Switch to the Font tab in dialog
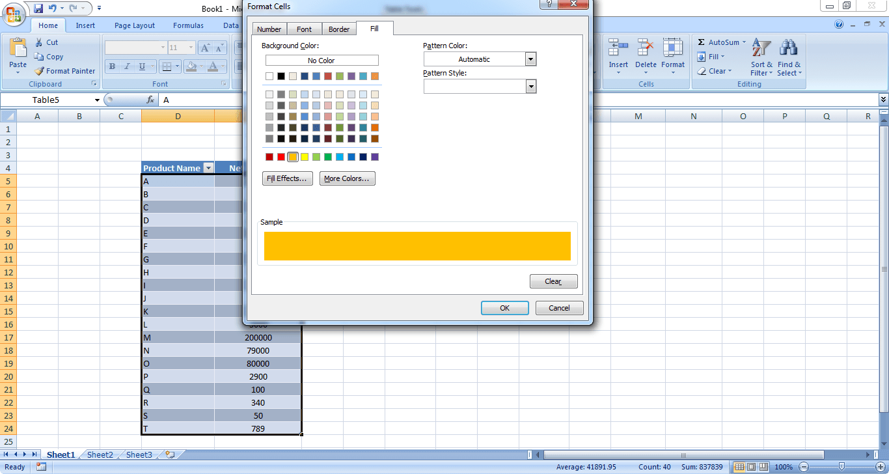This screenshot has height=474, width=889. tap(304, 29)
